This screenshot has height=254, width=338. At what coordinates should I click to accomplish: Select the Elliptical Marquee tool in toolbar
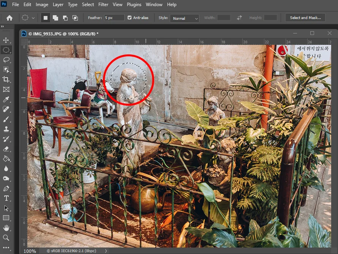(6, 50)
